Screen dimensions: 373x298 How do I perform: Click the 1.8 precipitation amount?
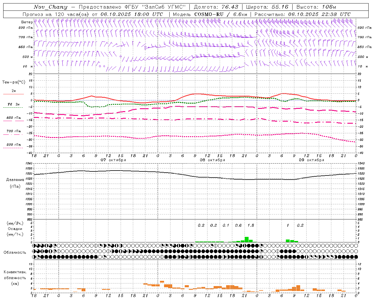coord(251,225)
